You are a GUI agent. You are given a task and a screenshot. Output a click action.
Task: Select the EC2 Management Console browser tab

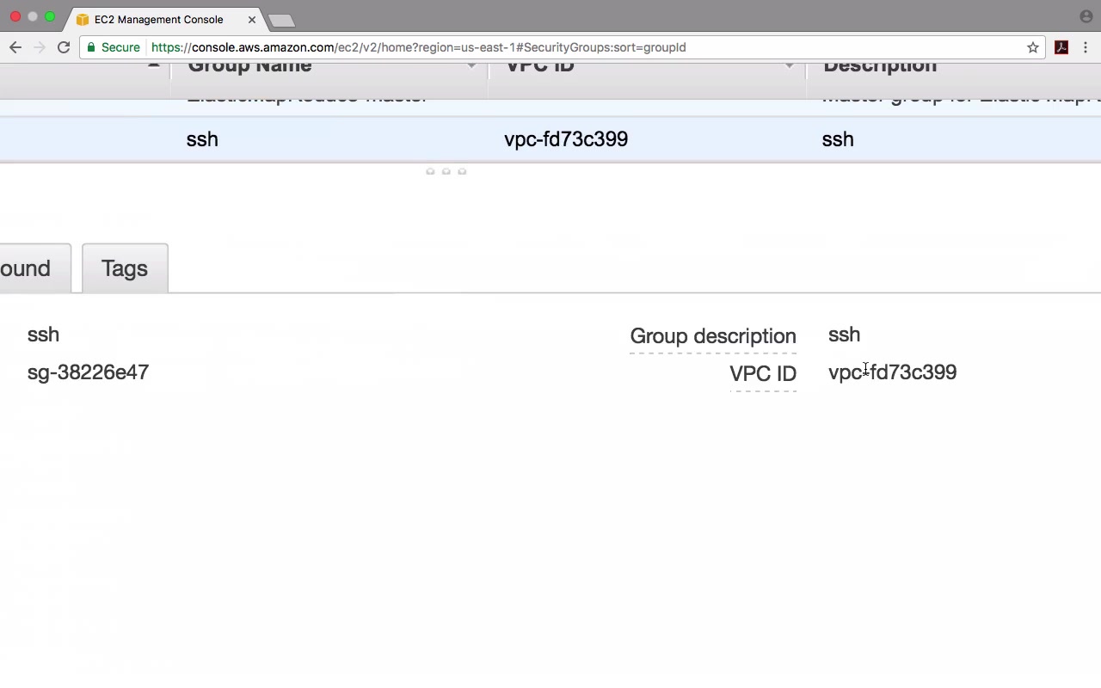[159, 19]
